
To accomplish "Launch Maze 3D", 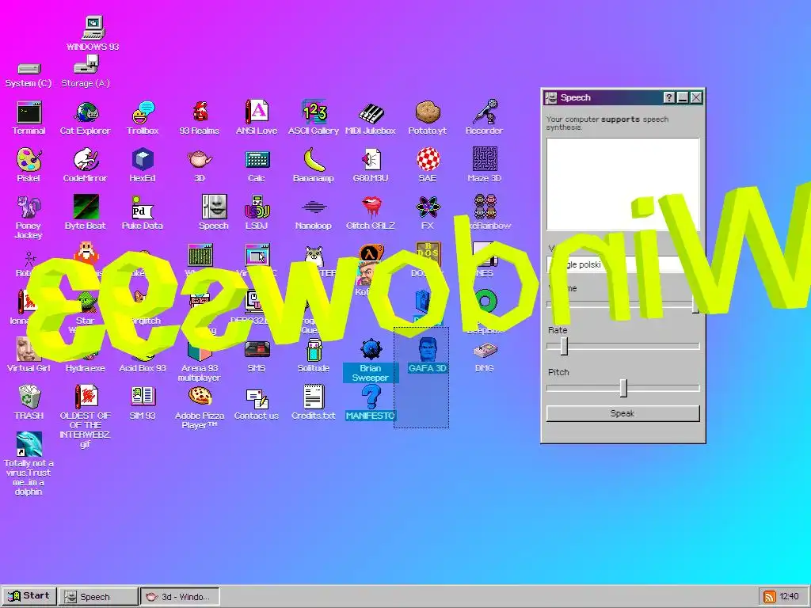I will pyautogui.click(x=484, y=165).
